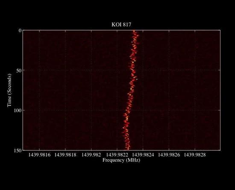Screen dimensions: 235x190
Task: Click the signal end at the plot bottom
Action: 128,149
